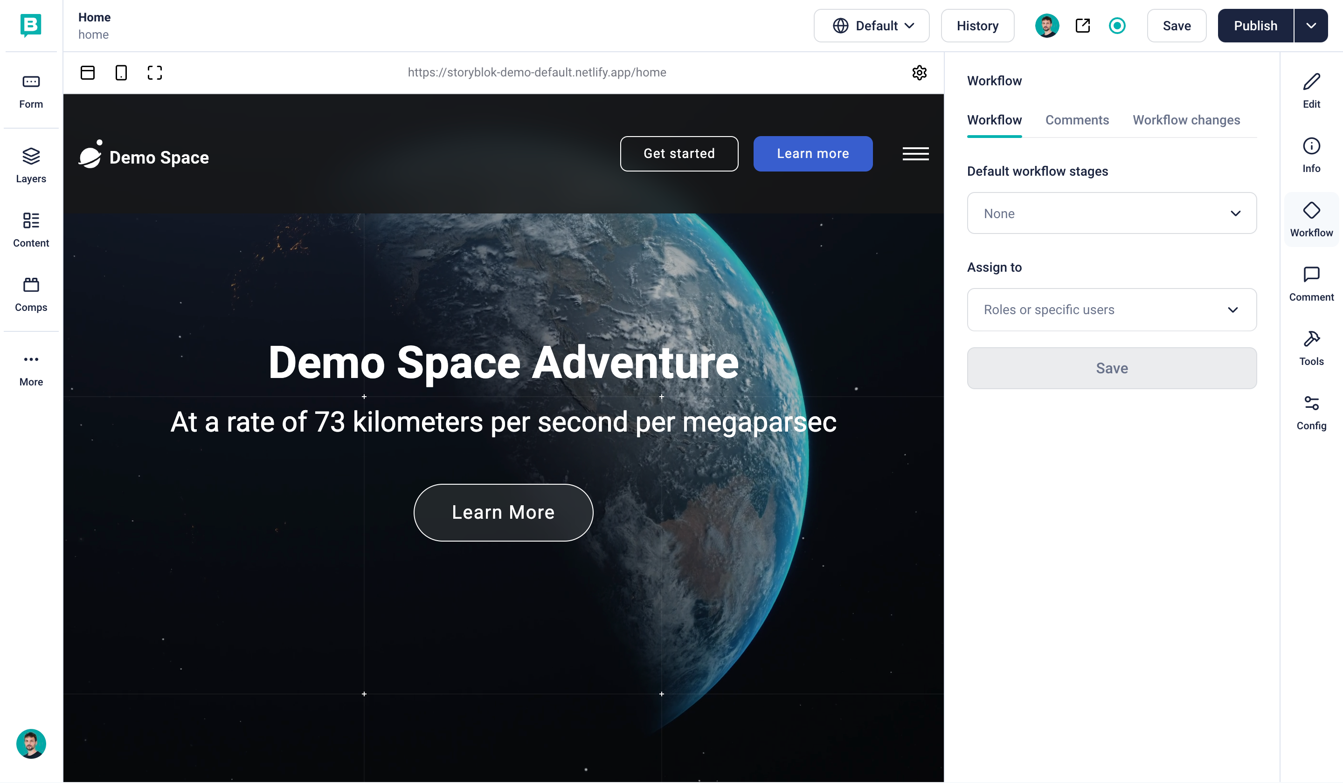The image size is (1343, 783).
Task: Open the Comment panel icon
Action: point(1311,283)
